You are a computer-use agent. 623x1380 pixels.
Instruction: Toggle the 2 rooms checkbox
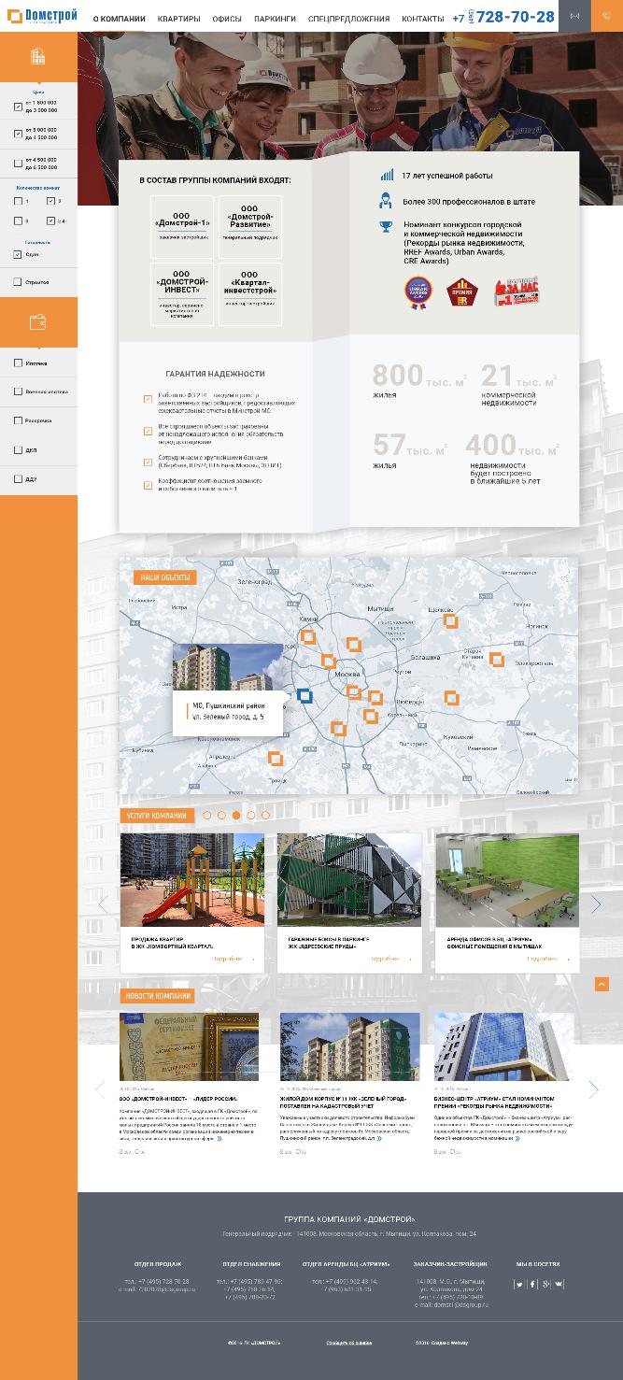click(x=50, y=201)
